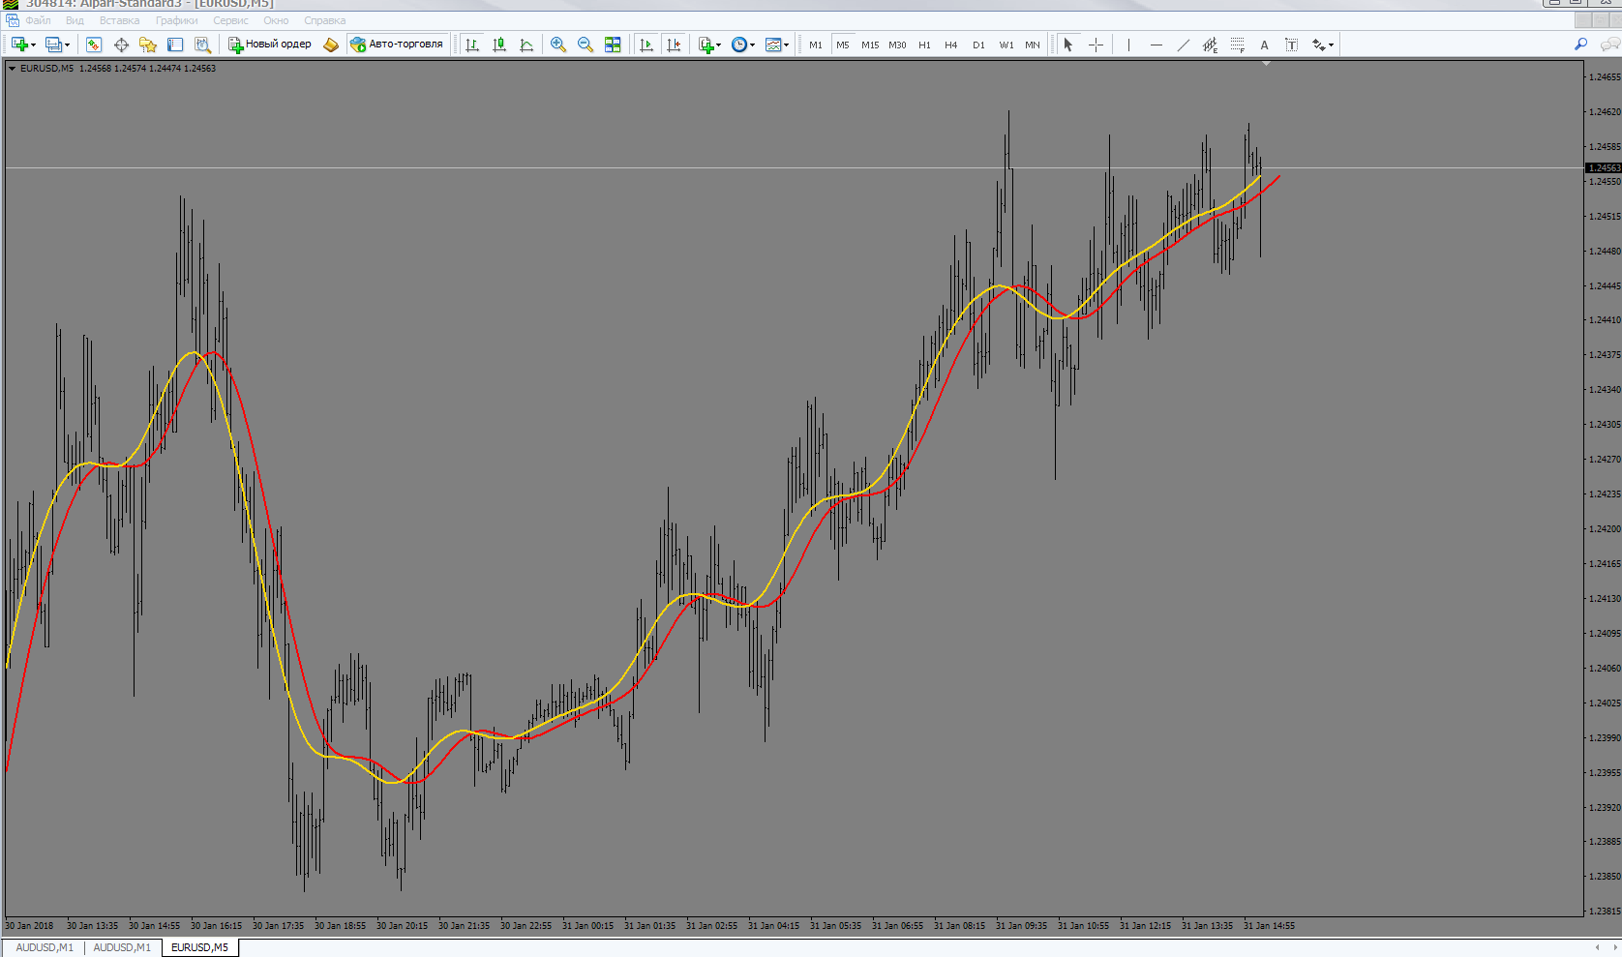
Task: Click the chart shift marker triangle
Action: click(x=1266, y=64)
